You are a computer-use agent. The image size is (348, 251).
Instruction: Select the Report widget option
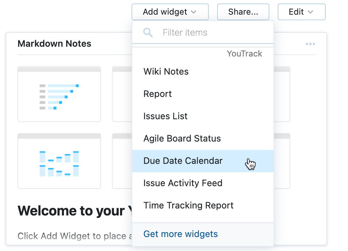click(x=157, y=94)
